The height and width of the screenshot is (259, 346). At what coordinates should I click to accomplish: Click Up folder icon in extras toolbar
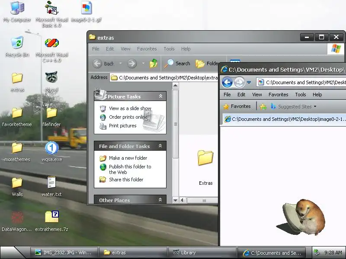coord(154,63)
